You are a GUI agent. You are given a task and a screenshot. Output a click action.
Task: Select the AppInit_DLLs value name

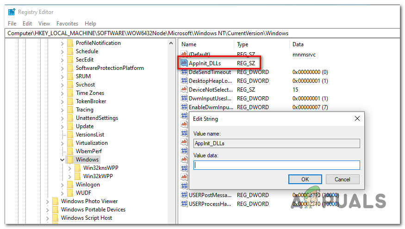(x=205, y=63)
